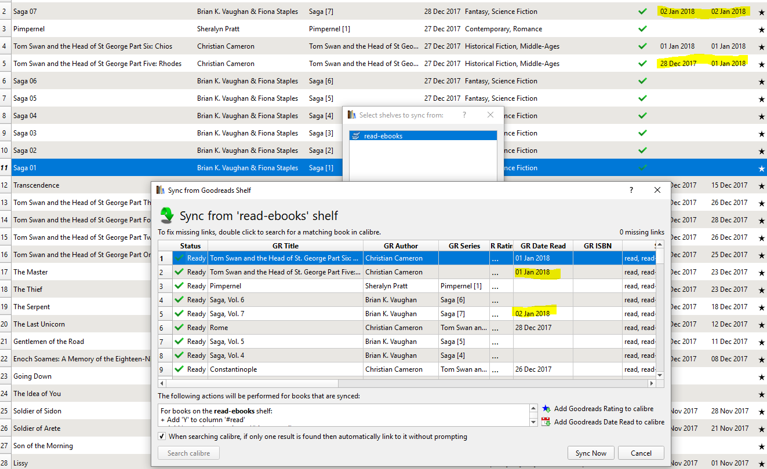Image resolution: width=767 pixels, height=469 pixels.
Task: Click the Sync Now button
Action: [591, 453]
